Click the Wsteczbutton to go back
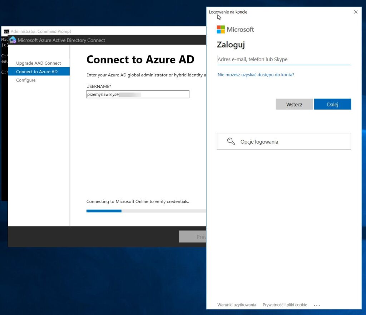The image size is (366, 315). [294, 104]
